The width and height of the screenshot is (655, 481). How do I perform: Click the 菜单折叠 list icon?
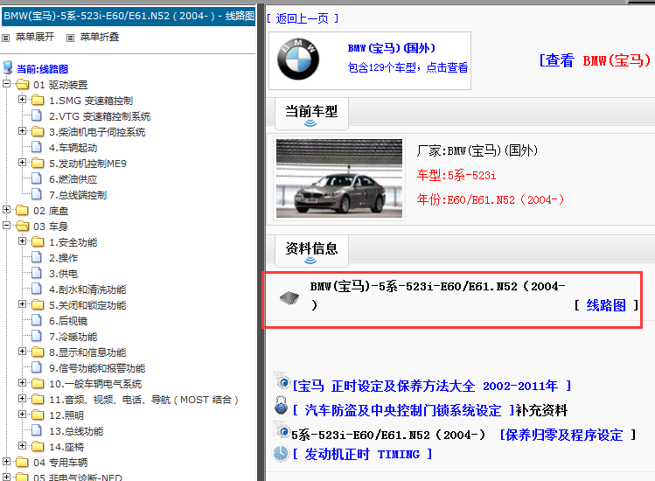point(70,38)
